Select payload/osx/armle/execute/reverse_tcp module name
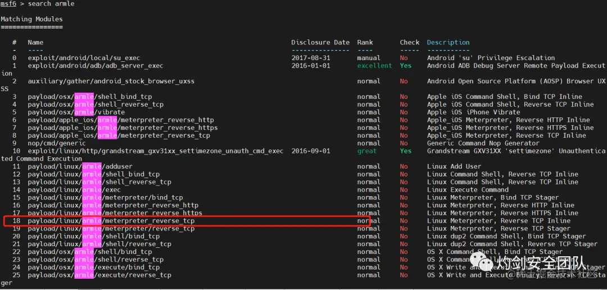Screen dimensions: 607x290 (x=99, y=274)
